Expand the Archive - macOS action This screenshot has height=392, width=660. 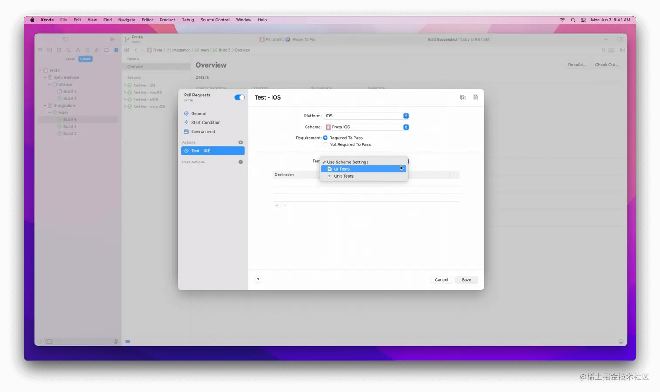click(125, 93)
